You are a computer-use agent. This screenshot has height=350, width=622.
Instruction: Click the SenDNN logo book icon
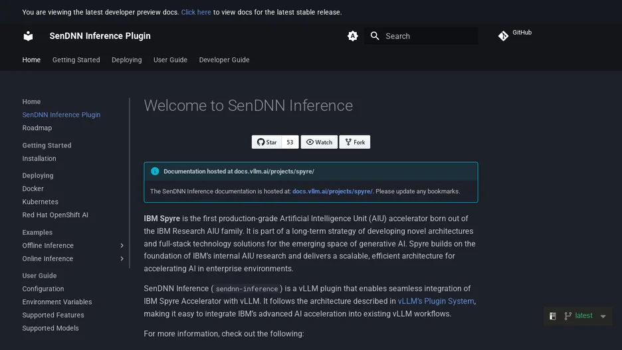click(x=28, y=36)
